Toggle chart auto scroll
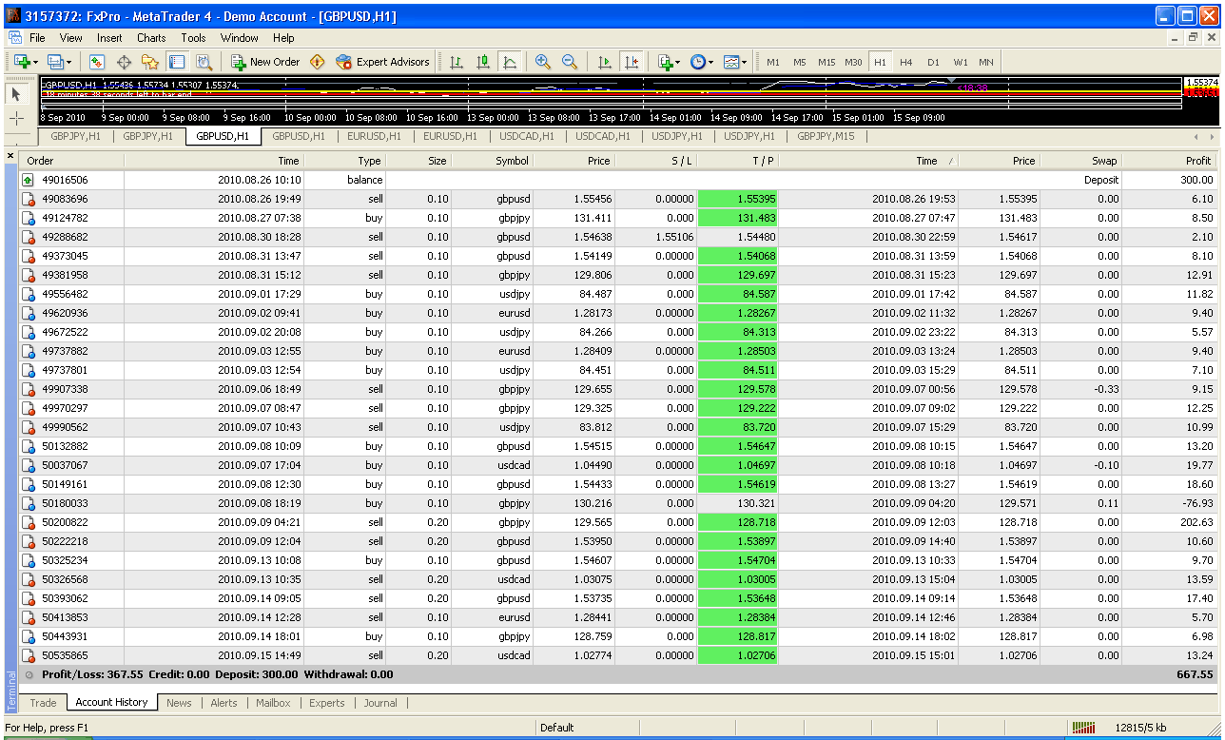This screenshot has width=1225, height=740. (604, 62)
